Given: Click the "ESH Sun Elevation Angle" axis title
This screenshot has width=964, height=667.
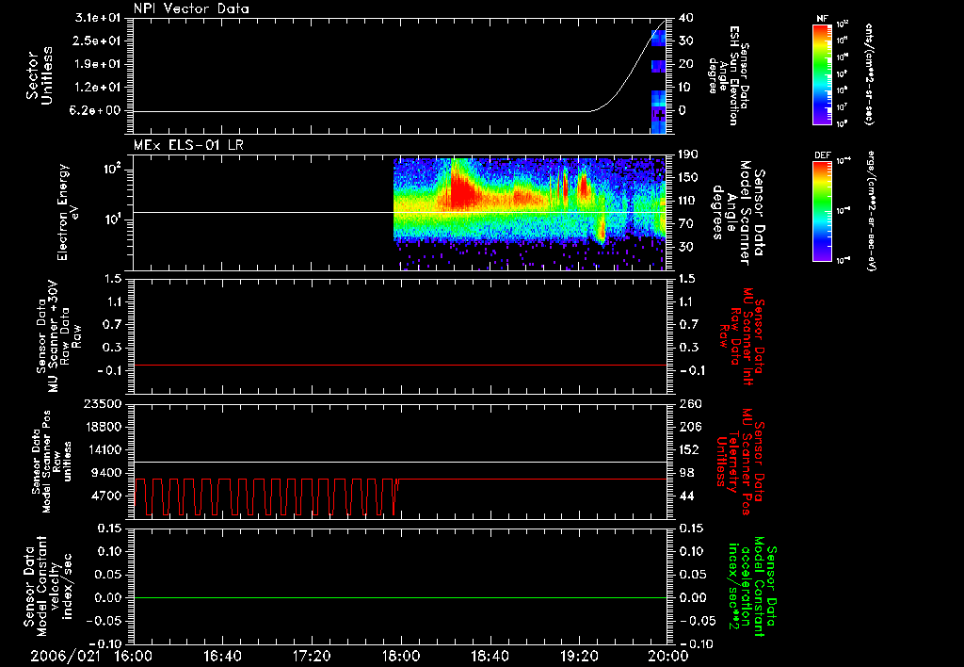Looking at the screenshot, I should [729, 75].
